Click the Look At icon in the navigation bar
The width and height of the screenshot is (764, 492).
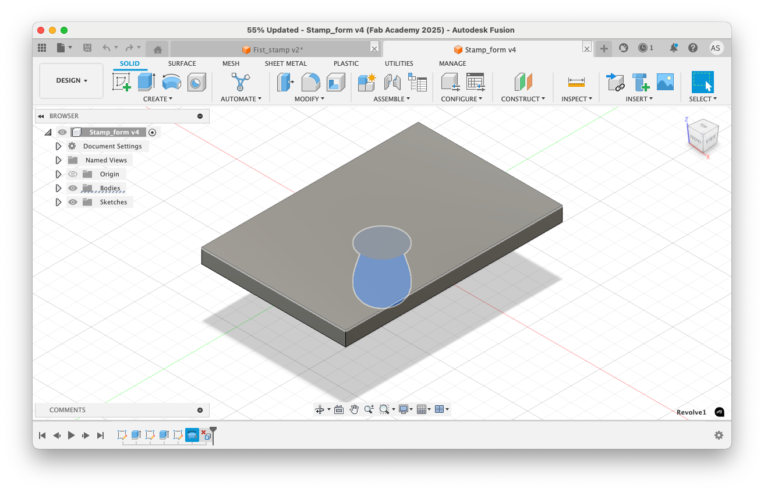[339, 409]
